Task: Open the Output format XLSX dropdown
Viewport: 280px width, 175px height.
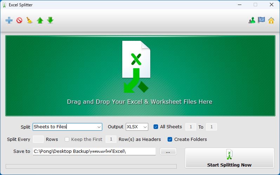Action: (x=145, y=127)
